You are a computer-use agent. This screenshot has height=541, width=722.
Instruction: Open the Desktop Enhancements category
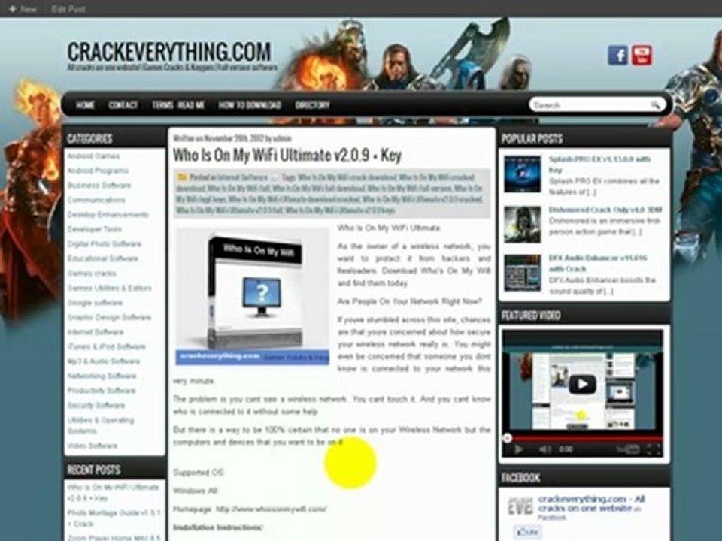(108, 215)
